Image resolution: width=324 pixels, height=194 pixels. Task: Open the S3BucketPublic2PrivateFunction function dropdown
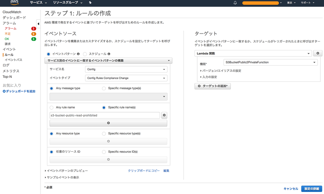(271, 63)
